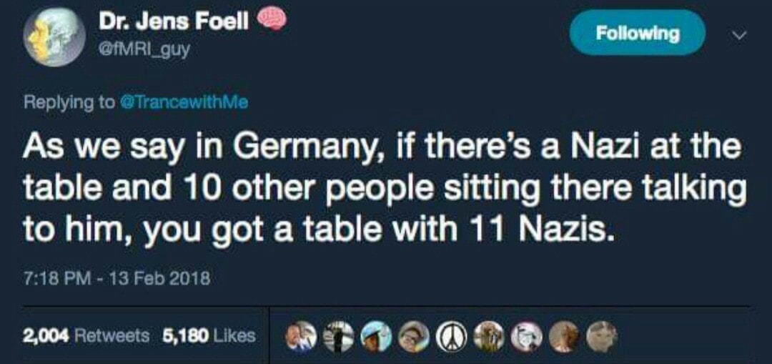Click black-and-white liker avatar, second in row
This screenshot has width=772, height=364.
pos(340,337)
